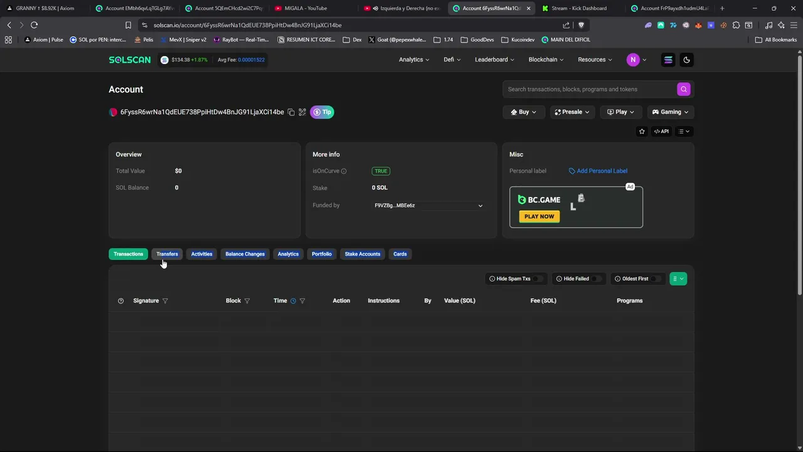This screenshot has height=452, width=803.
Task: Switch to the Transfers tab
Action: pyautogui.click(x=167, y=254)
